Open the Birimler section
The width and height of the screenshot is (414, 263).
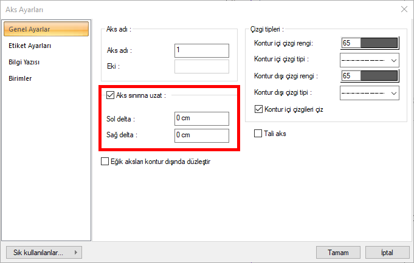click(x=20, y=78)
